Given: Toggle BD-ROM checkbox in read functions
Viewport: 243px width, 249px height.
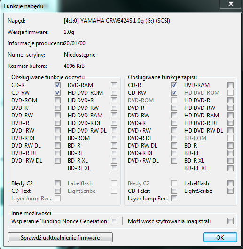Looking at the screenshot, I should point(114,138).
